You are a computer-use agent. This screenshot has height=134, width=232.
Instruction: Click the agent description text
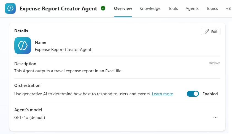[68, 71]
